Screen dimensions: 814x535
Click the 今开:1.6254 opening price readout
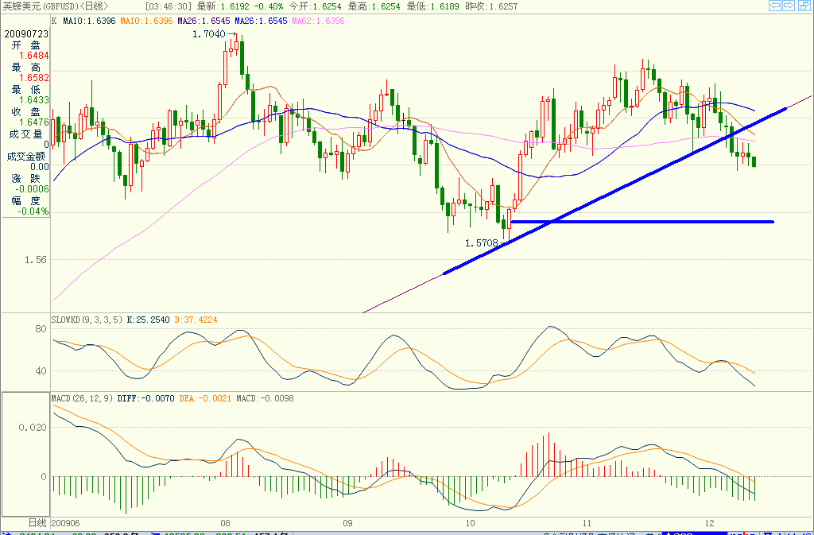pyautogui.click(x=315, y=6)
